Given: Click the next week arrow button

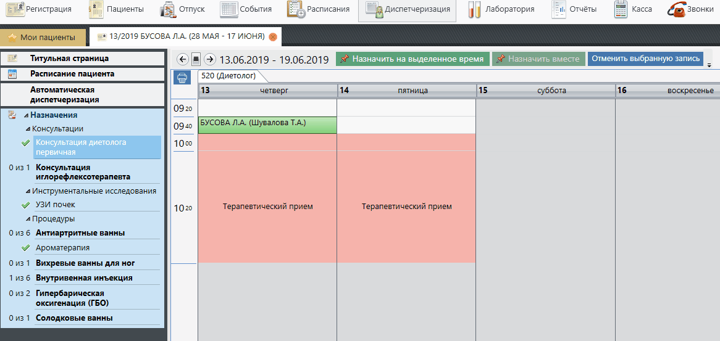Looking at the screenshot, I should click(210, 59).
